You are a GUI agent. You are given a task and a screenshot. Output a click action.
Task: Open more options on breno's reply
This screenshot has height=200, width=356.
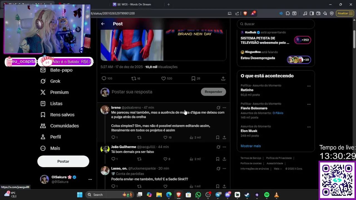point(224,107)
